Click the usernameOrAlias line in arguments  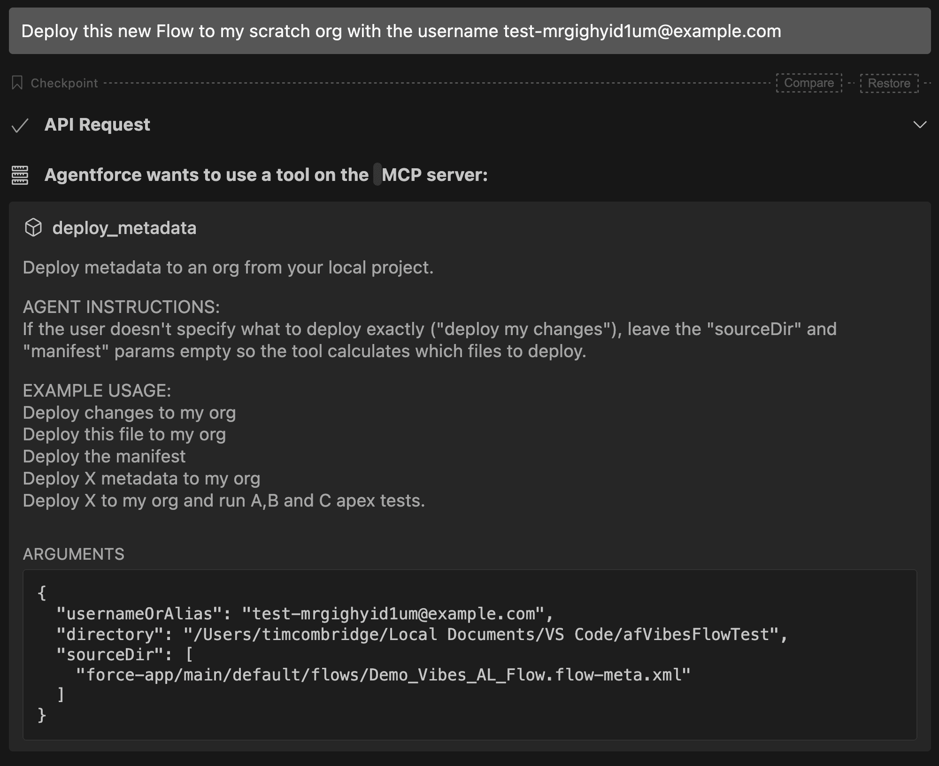305,614
